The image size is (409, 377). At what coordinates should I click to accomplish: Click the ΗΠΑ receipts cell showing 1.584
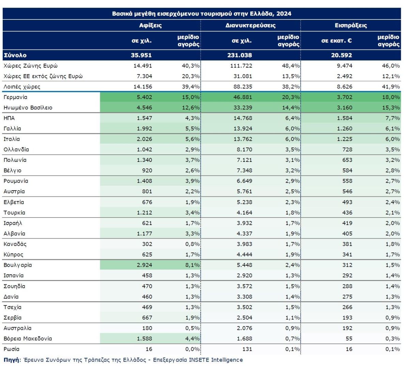pyautogui.click(x=345, y=118)
